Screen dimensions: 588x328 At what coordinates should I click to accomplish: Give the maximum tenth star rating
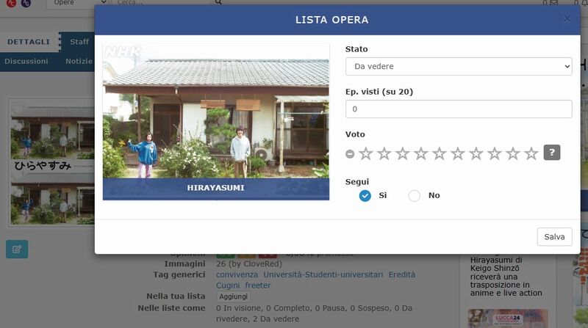coord(531,153)
